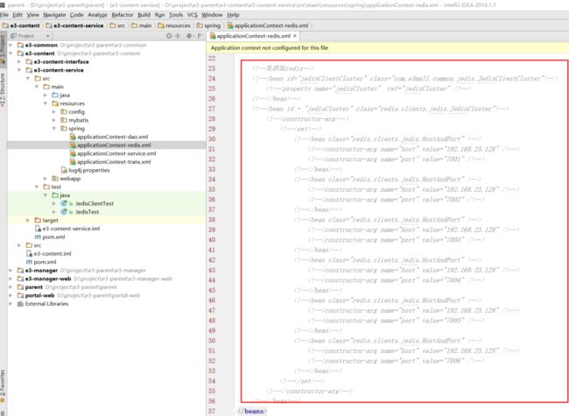Screen dimensions: 569x416
Task: Collapse the spring folder arrow
Action: click(x=54, y=129)
